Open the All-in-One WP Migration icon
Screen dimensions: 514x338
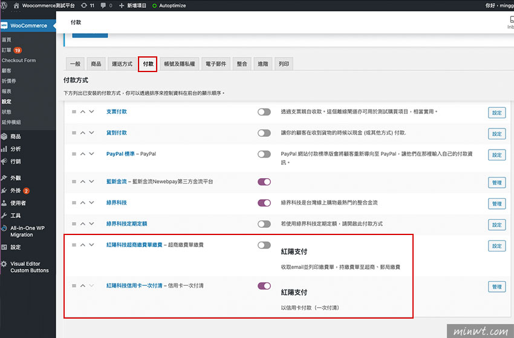click(4, 228)
